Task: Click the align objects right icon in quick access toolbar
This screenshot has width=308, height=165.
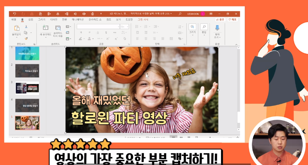Action: [66, 14]
